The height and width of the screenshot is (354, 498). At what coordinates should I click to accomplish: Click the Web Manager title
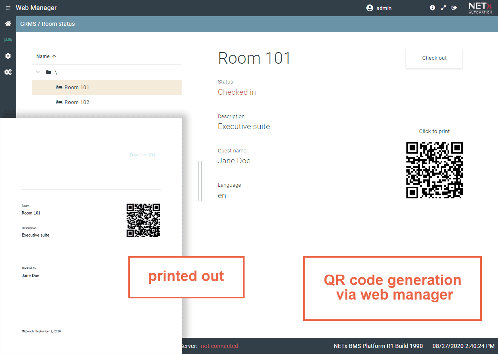tap(36, 8)
